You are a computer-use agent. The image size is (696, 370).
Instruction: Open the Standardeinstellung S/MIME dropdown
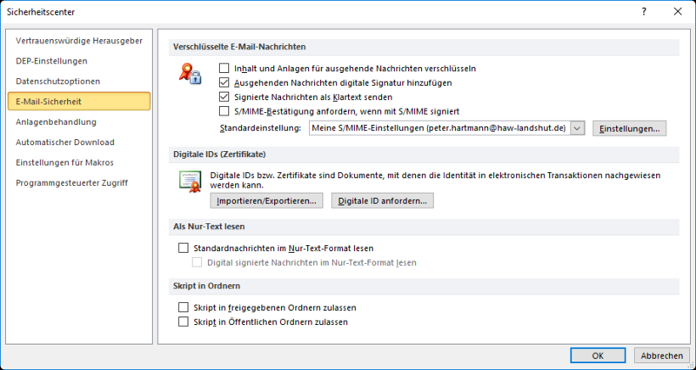[x=577, y=129]
